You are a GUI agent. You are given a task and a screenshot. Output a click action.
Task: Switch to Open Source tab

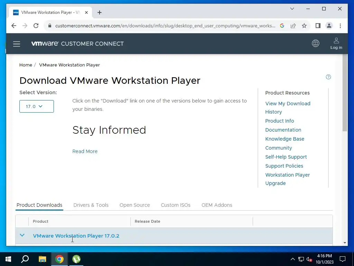[134, 205]
